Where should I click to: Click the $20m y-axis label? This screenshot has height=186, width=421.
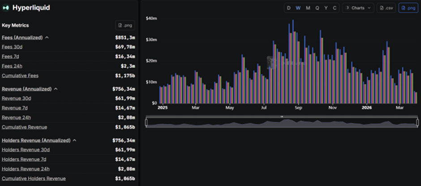151,61
